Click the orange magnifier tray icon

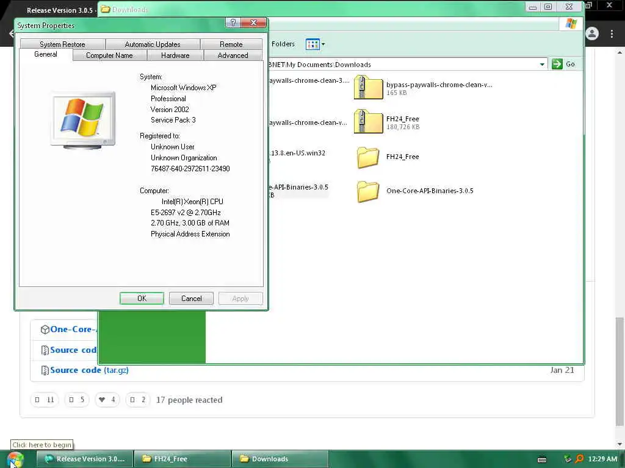pyautogui.click(x=580, y=459)
